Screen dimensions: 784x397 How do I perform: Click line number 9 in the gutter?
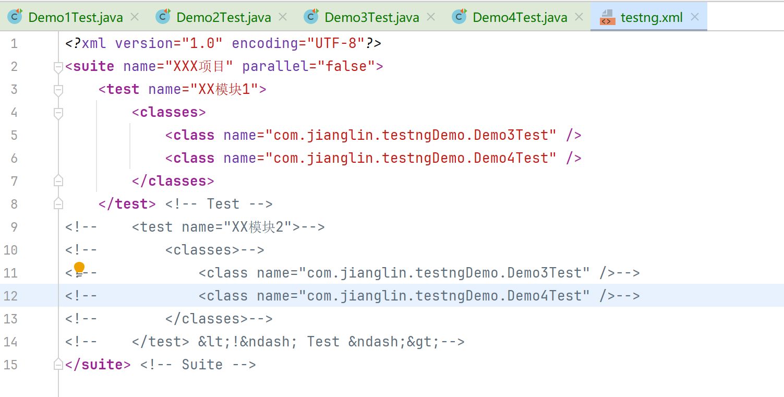point(14,227)
